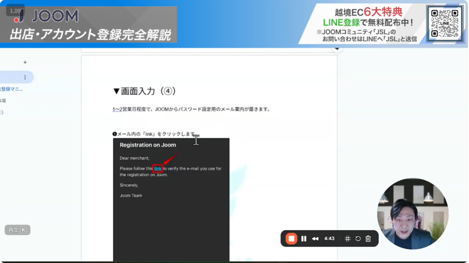Click the Registration on Joom email title

pyautogui.click(x=147, y=145)
